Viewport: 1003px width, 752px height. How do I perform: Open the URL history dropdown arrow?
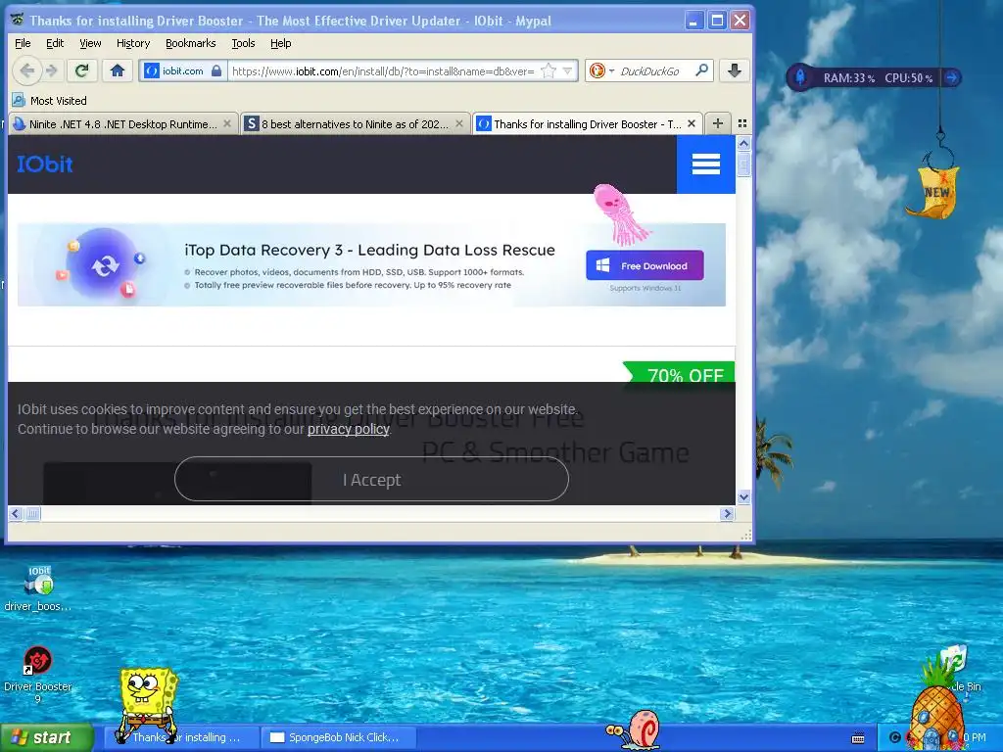[567, 70]
